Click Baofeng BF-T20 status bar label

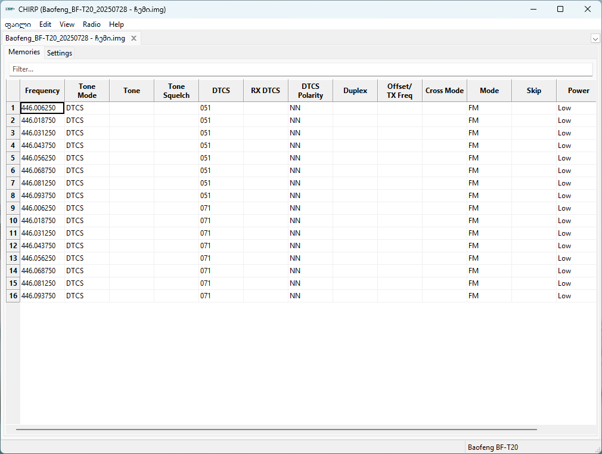tap(492, 447)
